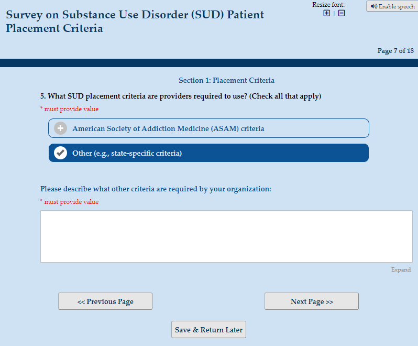The width and height of the screenshot is (418, 346).
Task: Enable speech using the top-right button
Action: [392, 6]
